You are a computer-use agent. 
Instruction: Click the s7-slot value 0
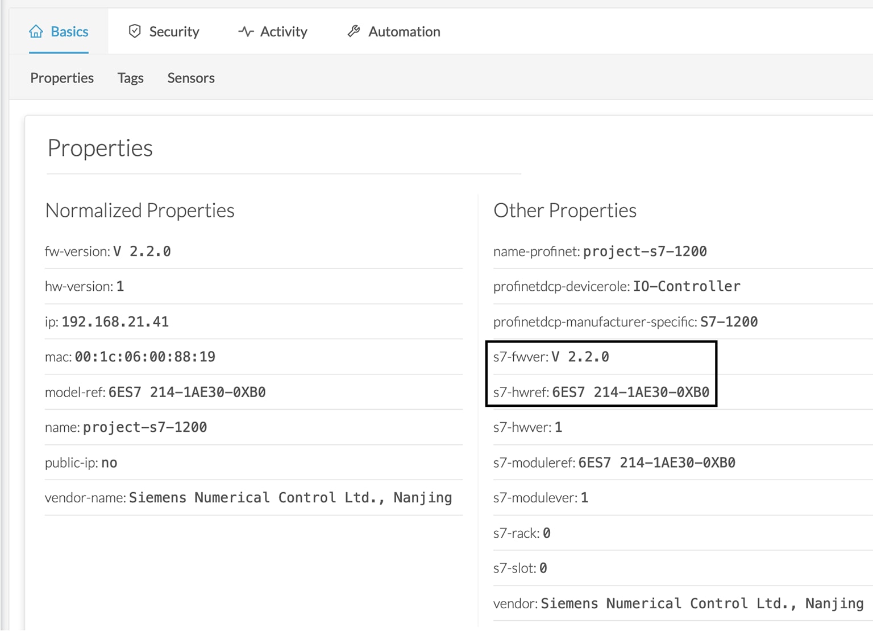coord(543,568)
